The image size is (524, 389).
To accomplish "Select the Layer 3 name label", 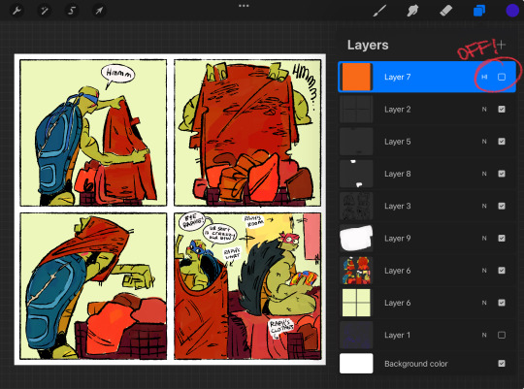I will click(397, 206).
